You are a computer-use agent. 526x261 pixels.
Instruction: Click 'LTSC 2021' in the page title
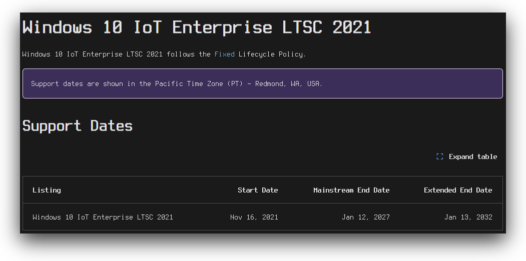pyautogui.click(x=326, y=27)
